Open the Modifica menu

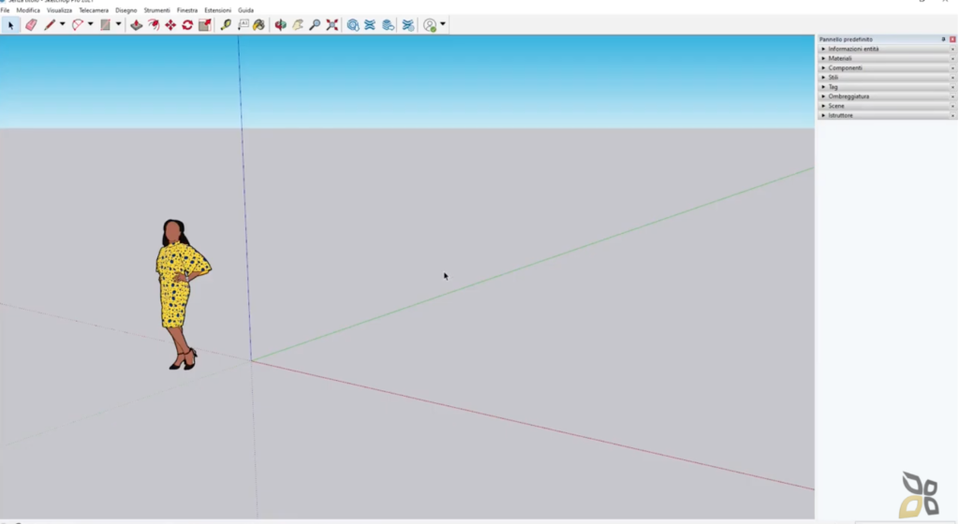(x=28, y=10)
